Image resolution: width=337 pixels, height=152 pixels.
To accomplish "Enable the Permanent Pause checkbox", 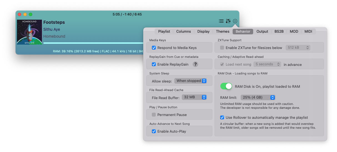I will click(x=154, y=115).
